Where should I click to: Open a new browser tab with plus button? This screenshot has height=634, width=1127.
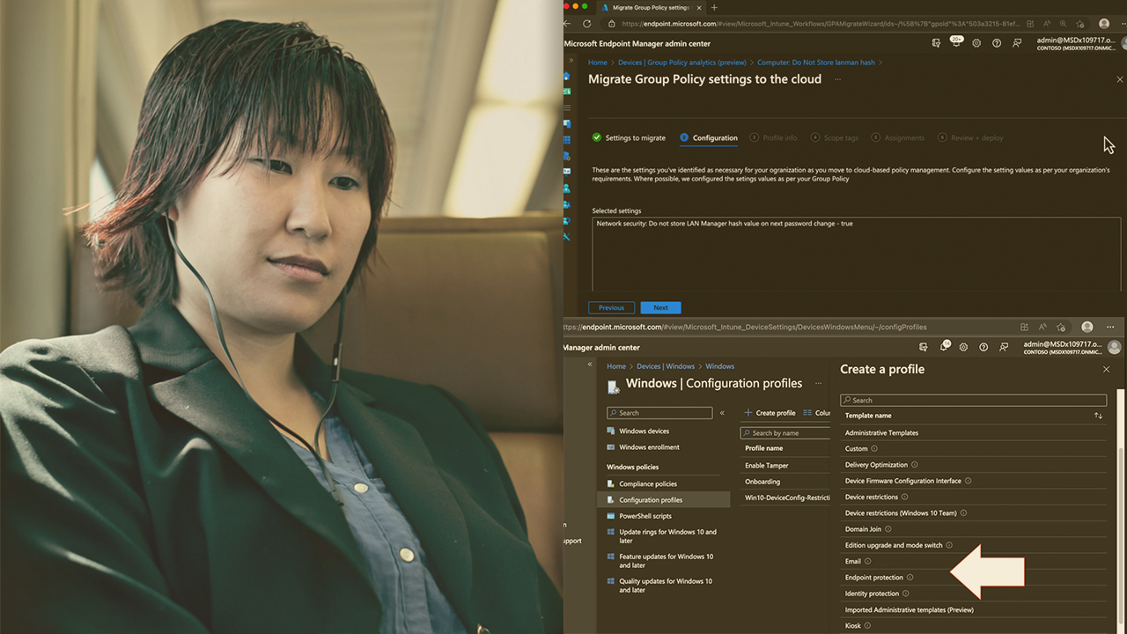pos(714,7)
